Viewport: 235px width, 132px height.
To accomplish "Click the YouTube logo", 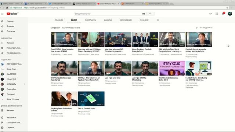I will point(12,14).
